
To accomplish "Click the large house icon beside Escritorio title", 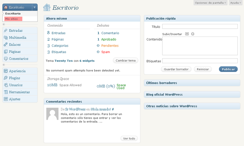I will click(x=47, y=7).
